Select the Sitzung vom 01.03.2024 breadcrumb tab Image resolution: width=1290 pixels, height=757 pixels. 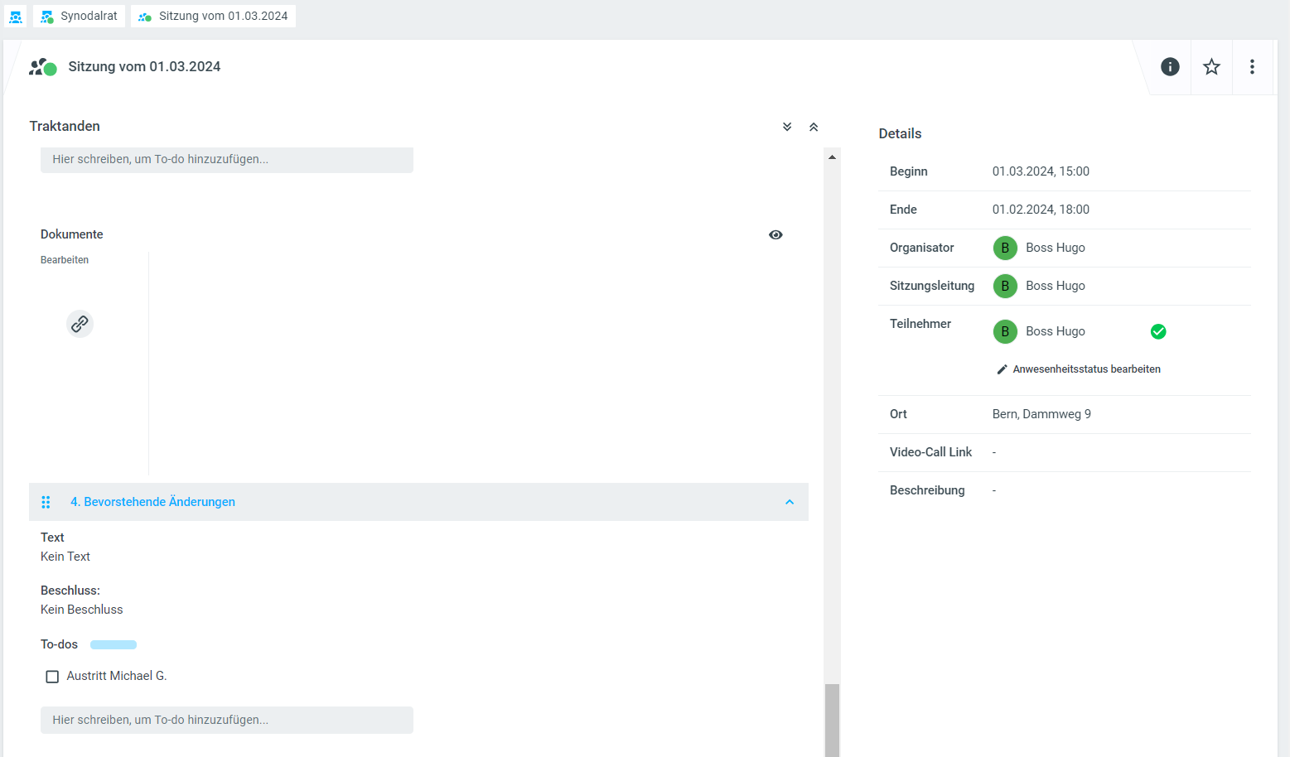click(x=214, y=17)
